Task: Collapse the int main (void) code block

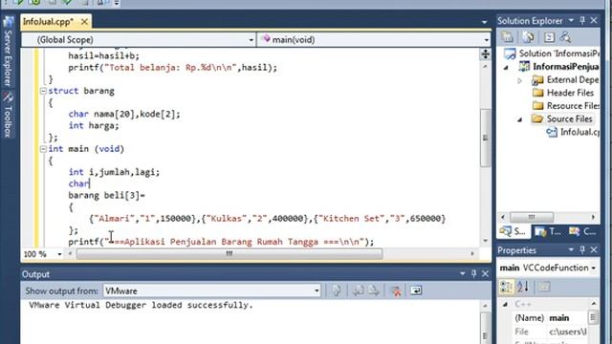Action: tap(43, 149)
